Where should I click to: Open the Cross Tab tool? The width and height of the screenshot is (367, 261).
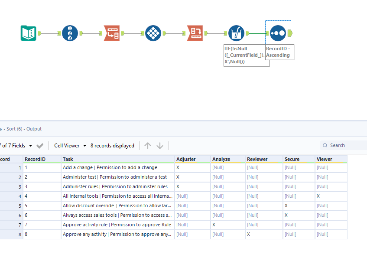(195, 33)
